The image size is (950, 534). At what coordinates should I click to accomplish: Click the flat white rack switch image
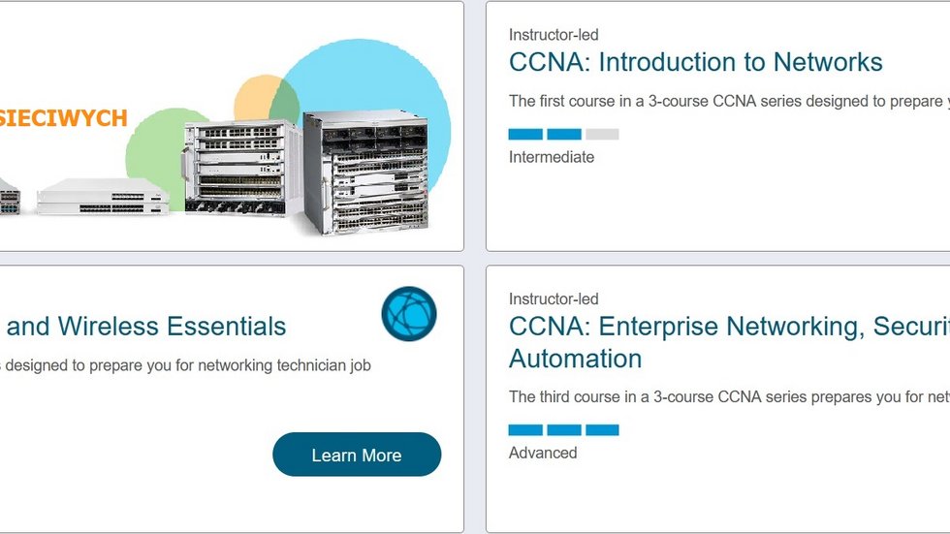coord(103,195)
